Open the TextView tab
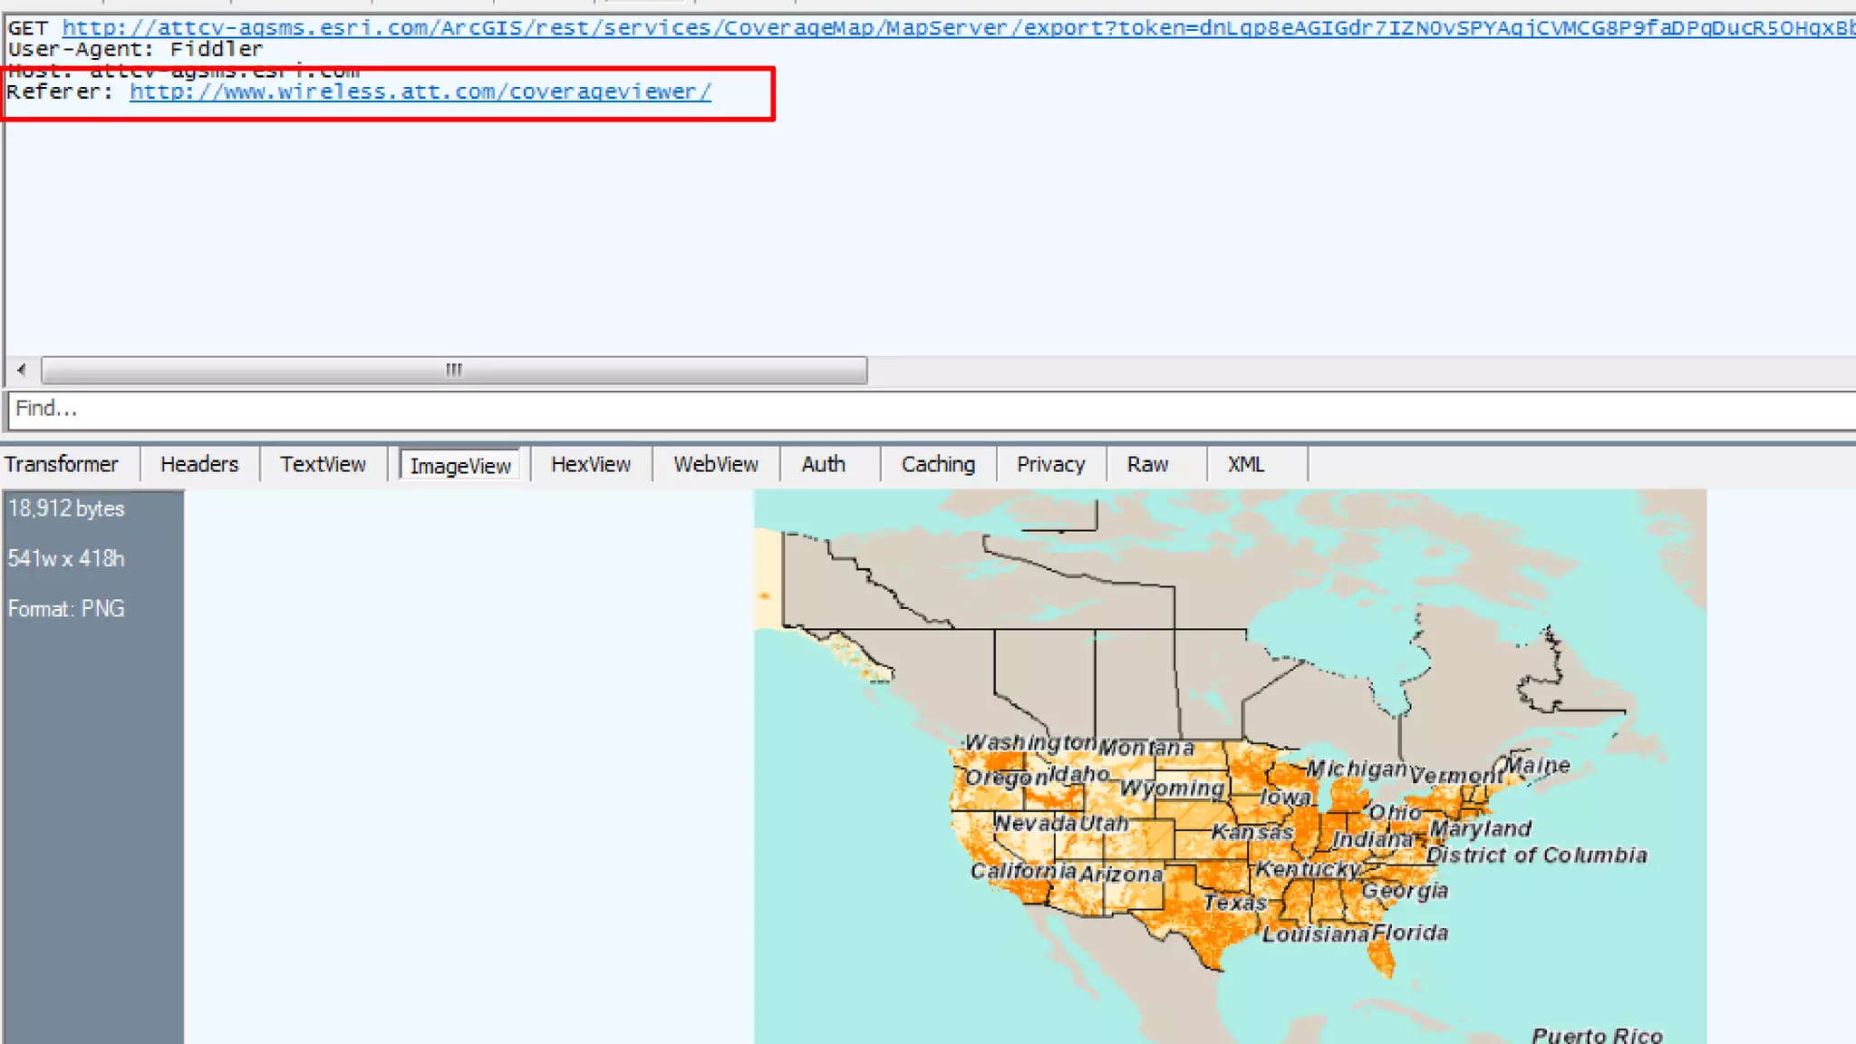The image size is (1856, 1044). click(323, 465)
